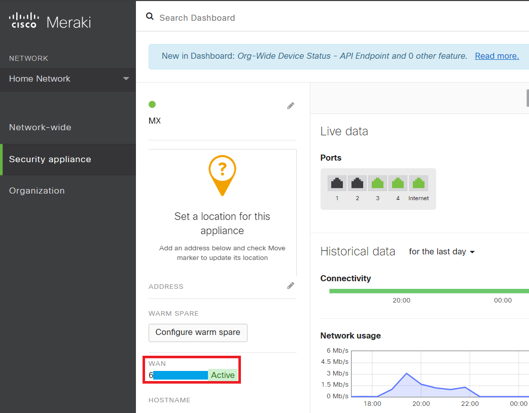Select port 3 icon in Ports
Viewport: 529px width, 413px height.
click(377, 183)
